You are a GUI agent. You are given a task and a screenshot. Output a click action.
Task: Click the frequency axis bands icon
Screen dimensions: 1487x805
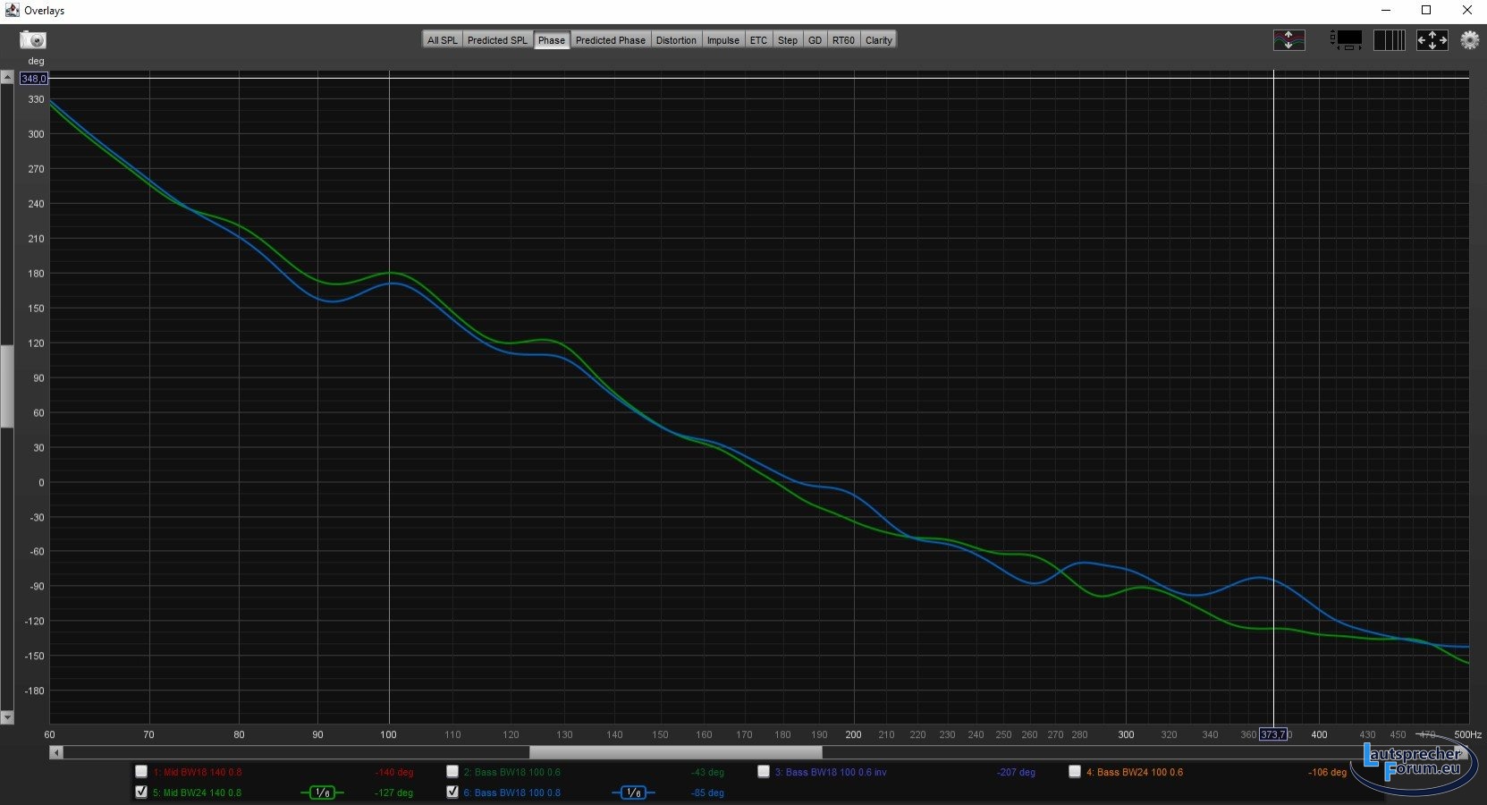[x=1389, y=40]
